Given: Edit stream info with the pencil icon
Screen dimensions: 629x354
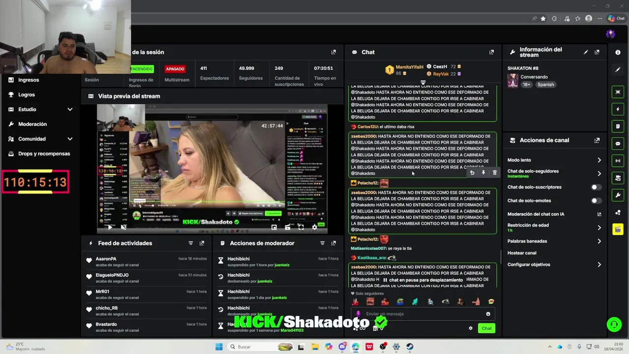Looking at the screenshot, I should (x=586, y=52).
